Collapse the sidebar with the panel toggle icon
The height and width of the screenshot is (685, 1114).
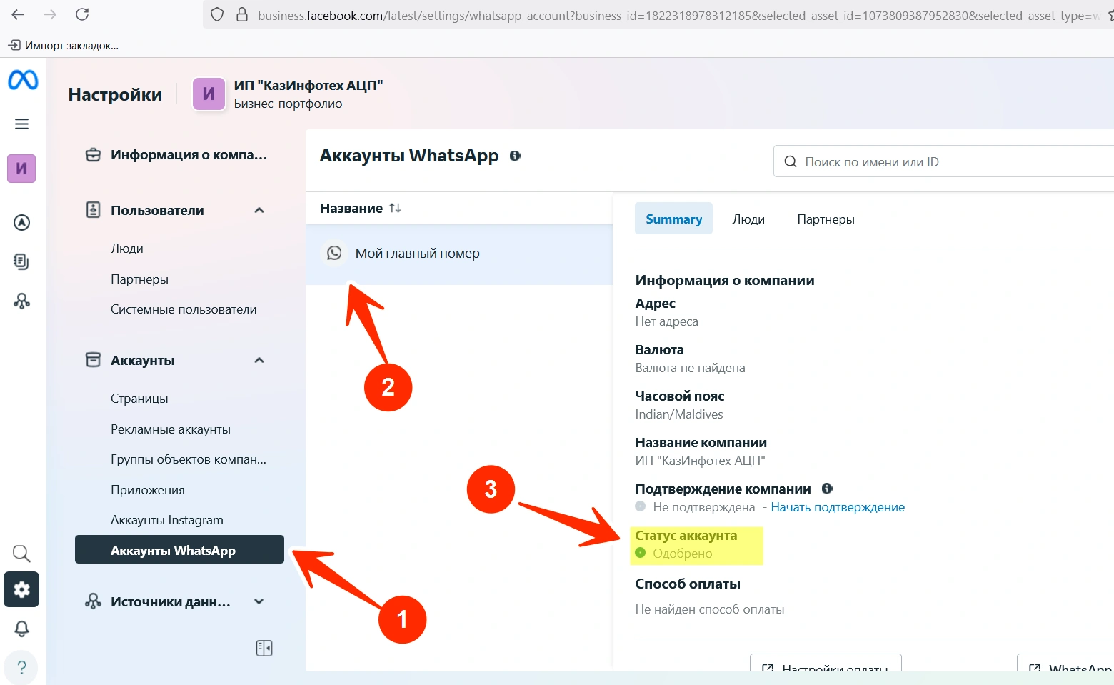264,648
